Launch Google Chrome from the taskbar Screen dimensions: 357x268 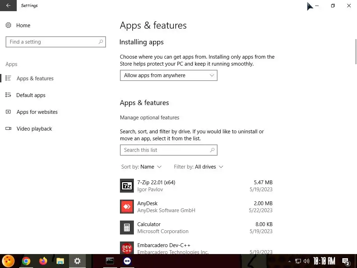[26, 261]
